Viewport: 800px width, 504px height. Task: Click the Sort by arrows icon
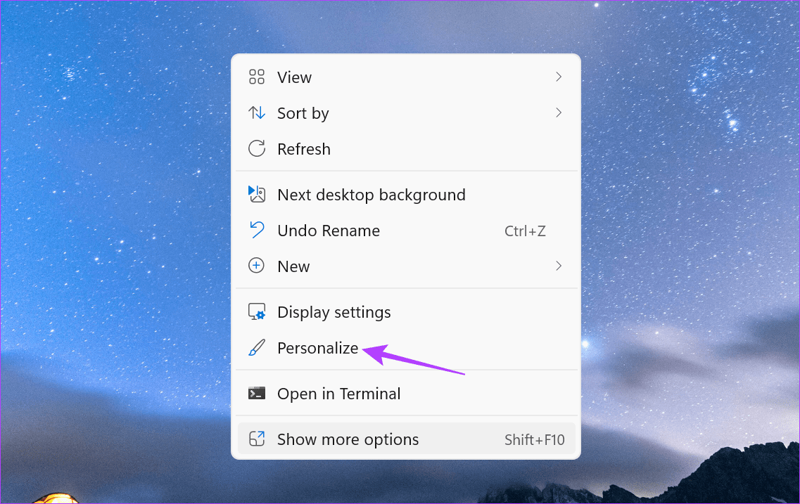(257, 112)
